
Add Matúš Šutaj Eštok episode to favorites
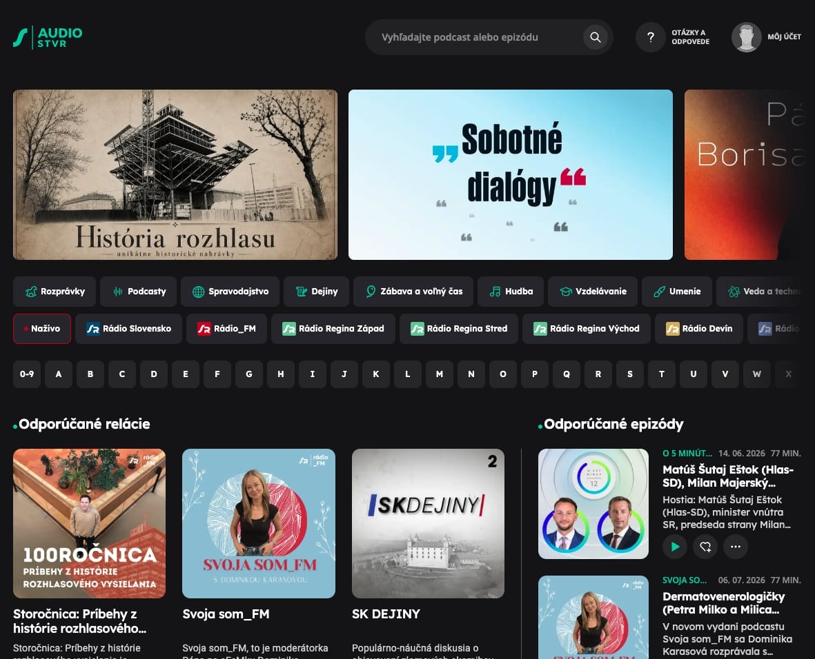click(x=705, y=547)
